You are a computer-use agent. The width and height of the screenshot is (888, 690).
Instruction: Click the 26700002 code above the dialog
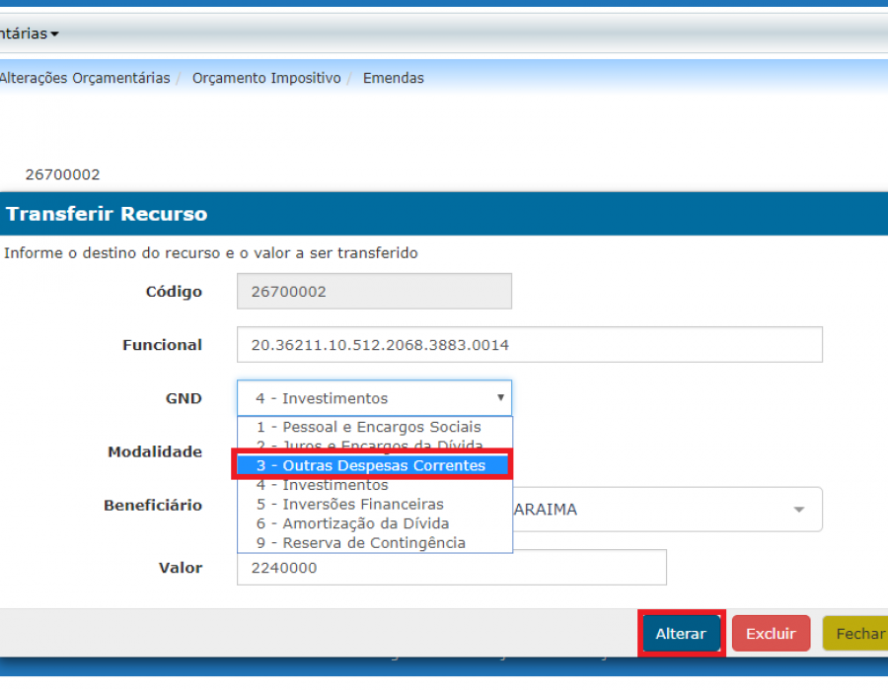click(x=63, y=174)
